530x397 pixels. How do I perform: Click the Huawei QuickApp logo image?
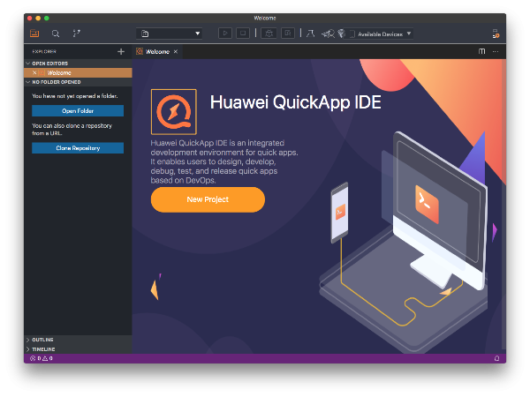(174, 112)
